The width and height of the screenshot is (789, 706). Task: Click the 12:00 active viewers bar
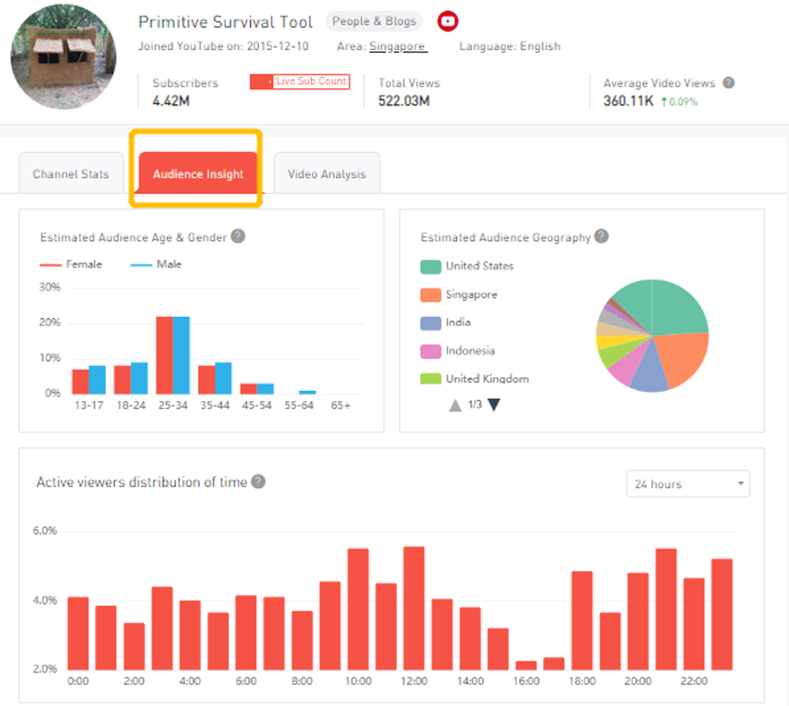pyautogui.click(x=413, y=608)
